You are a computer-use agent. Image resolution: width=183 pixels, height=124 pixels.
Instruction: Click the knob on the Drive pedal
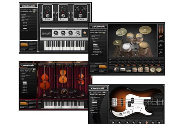pos(48,8)
